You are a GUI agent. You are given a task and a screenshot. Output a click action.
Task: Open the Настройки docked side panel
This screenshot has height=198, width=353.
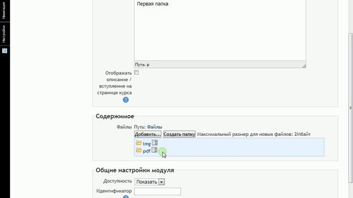point(4,34)
